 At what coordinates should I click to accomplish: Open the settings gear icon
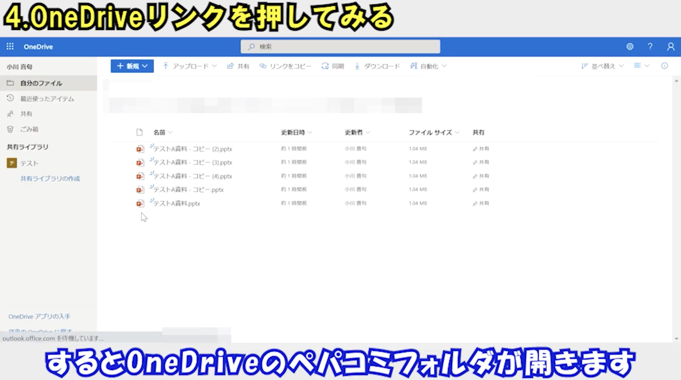point(630,46)
